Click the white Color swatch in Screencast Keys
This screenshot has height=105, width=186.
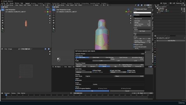[142, 13]
